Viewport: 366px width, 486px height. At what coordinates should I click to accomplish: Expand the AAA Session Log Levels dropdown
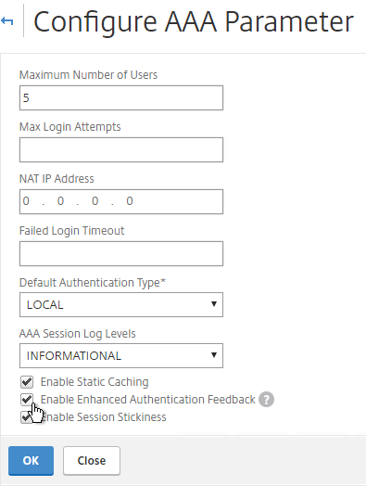coord(121,355)
